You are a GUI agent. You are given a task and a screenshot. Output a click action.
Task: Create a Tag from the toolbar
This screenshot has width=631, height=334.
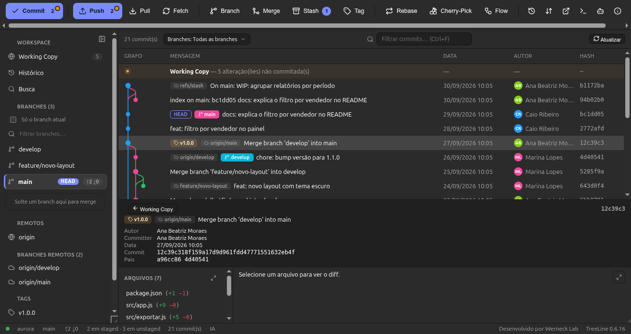pos(354,11)
